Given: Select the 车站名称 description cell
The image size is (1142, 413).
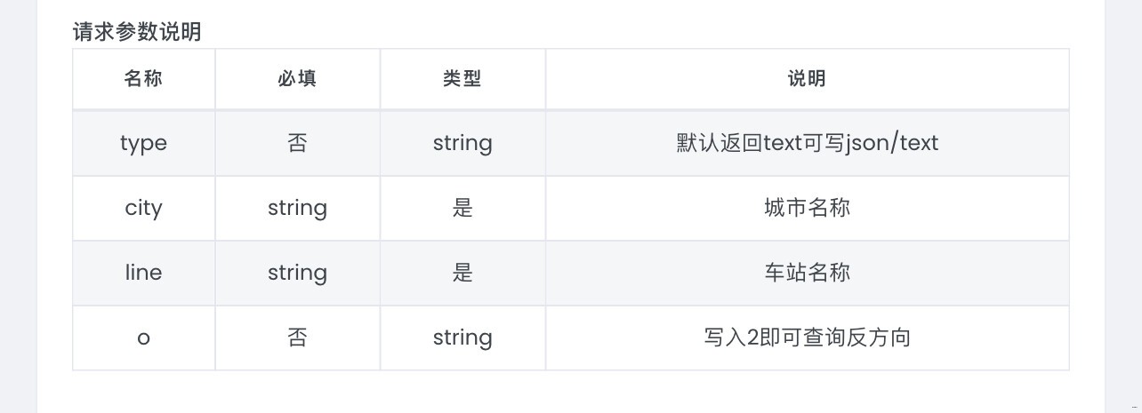Looking at the screenshot, I should click(x=807, y=273).
